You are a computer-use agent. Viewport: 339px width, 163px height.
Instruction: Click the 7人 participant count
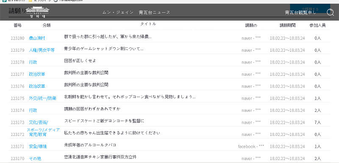tap(317, 122)
